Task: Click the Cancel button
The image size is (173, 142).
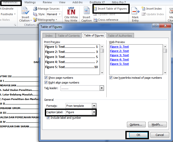Action: point(160,135)
